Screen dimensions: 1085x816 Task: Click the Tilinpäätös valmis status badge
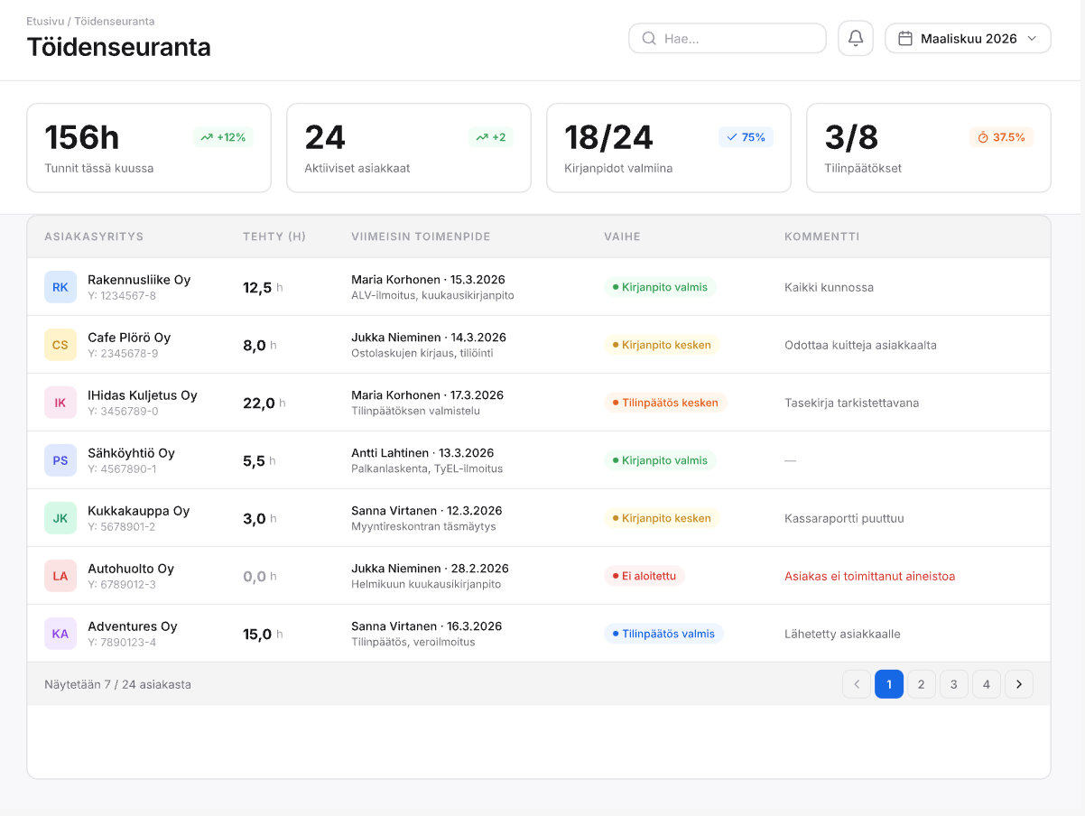click(663, 634)
